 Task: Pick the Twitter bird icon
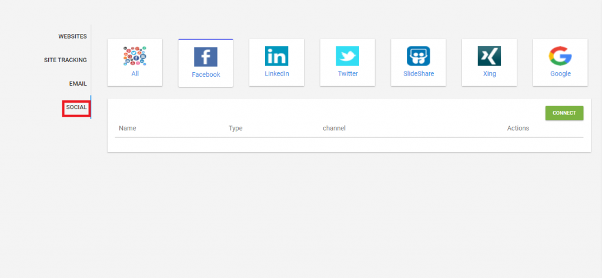[x=347, y=56]
